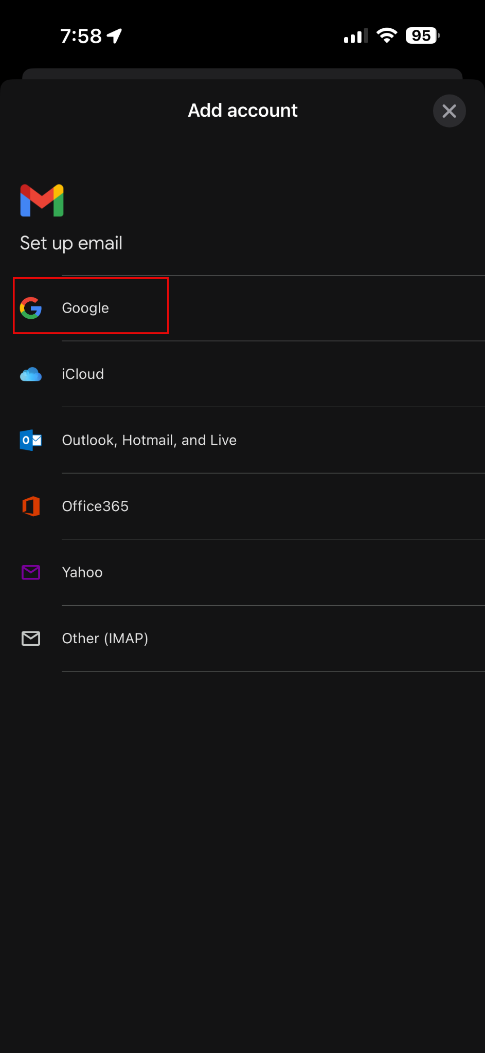This screenshot has width=485, height=1053.
Task: Tap the orange Office365 logo icon
Action: [31, 506]
